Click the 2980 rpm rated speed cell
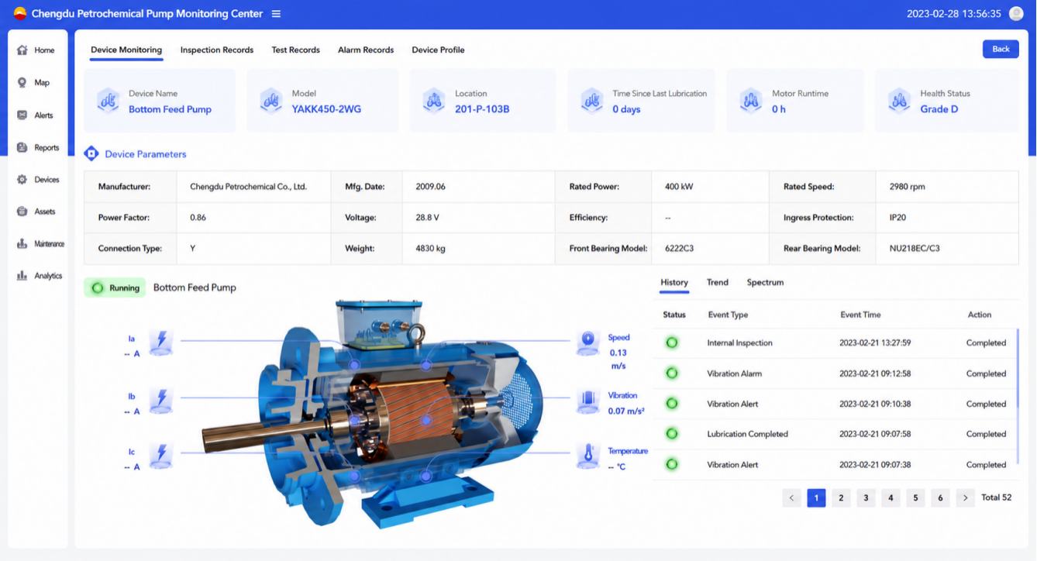1037x561 pixels. [x=948, y=187]
